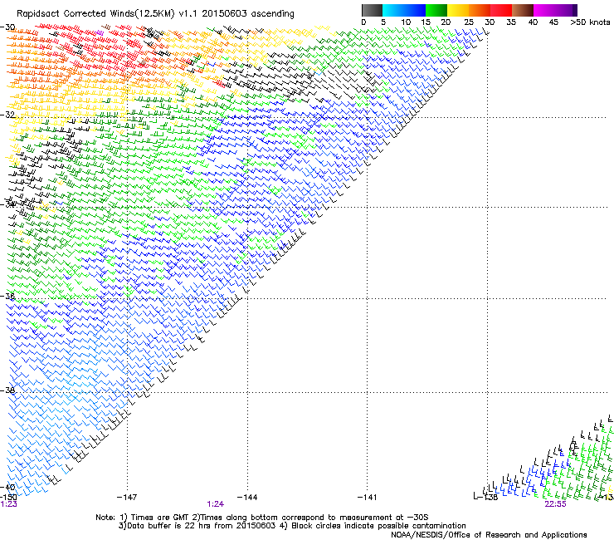Click the date '20150603 ascending' in title
614x540 pixels.
click(x=248, y=13)
